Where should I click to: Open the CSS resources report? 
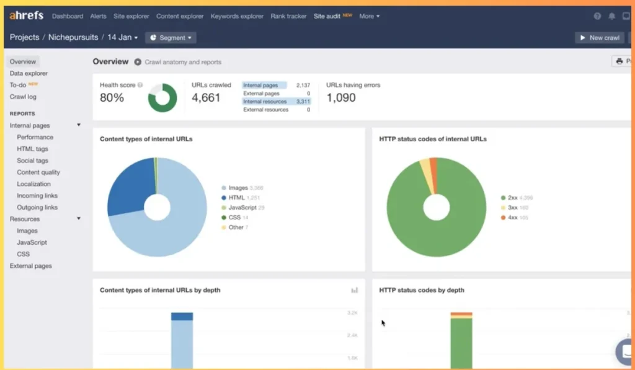point(23,254)
